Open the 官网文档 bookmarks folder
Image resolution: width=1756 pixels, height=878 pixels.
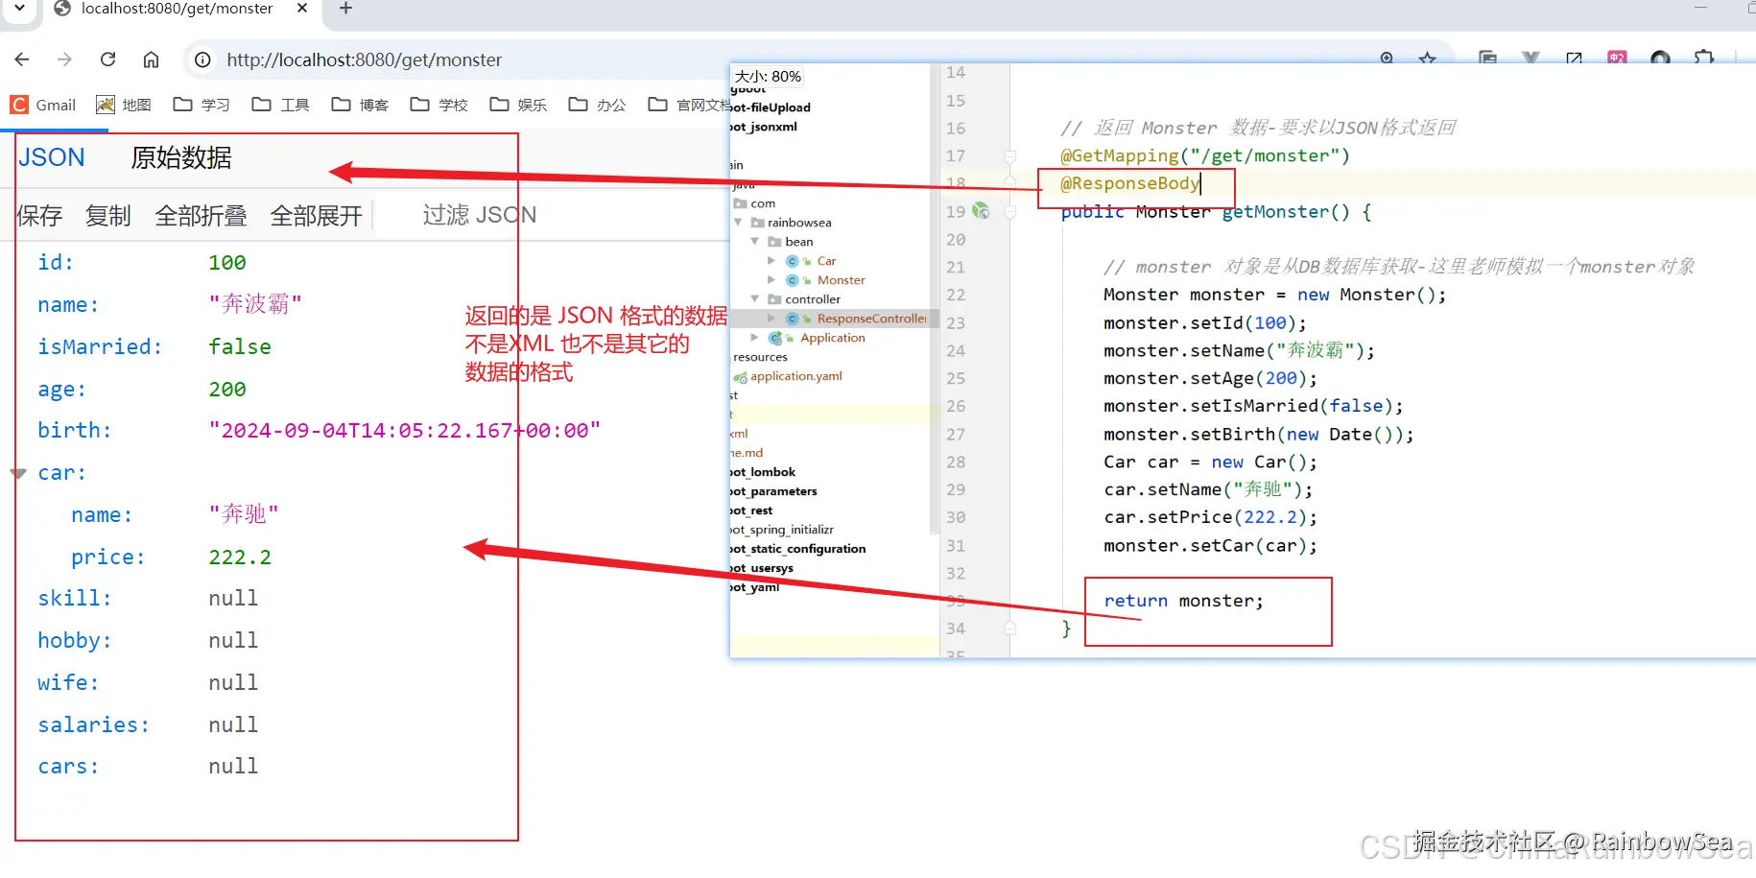[688, 105]
